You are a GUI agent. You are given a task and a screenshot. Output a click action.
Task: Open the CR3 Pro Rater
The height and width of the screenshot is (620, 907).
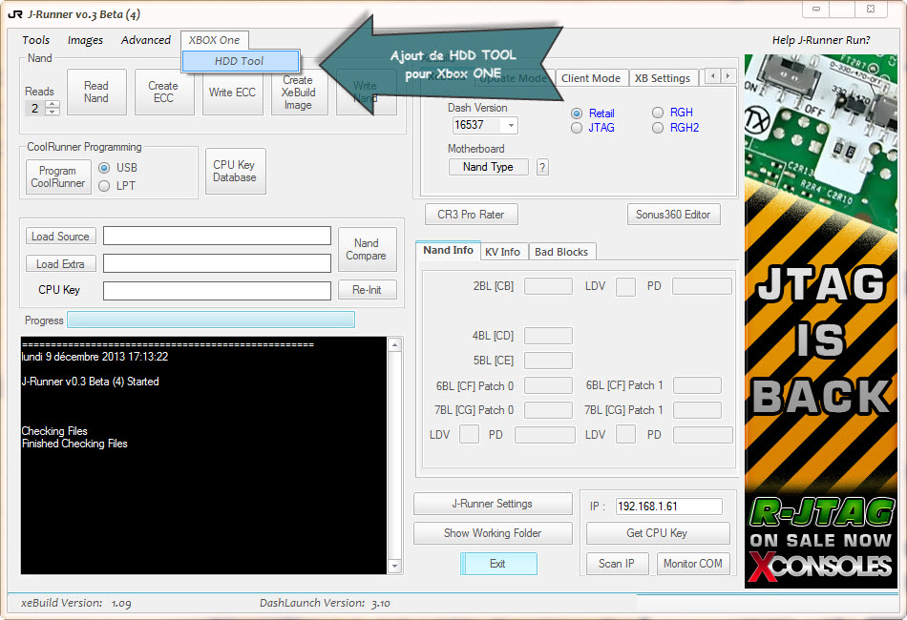pyautogui.click(x=471, y=215)
